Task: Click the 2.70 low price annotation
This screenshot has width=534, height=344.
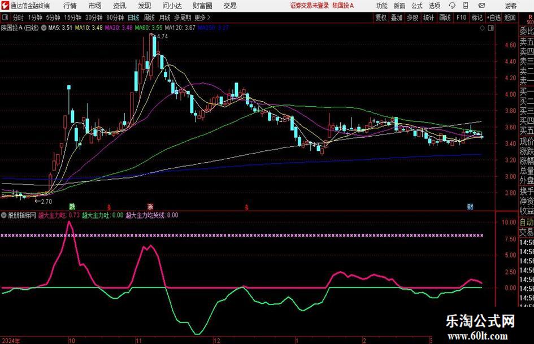Action: pos(47,202)
